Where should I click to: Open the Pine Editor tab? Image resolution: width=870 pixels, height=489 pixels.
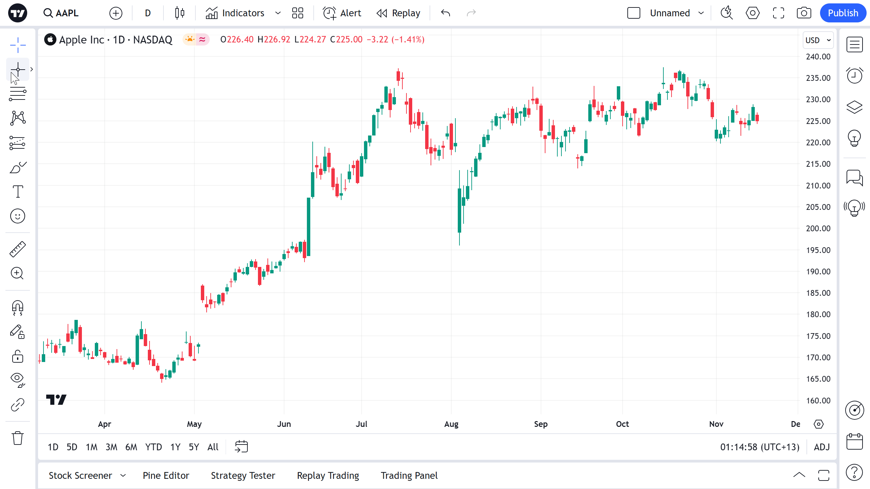[x=166, y=475]
